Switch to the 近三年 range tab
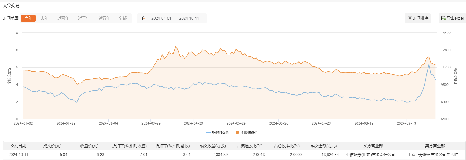Viewport: 466px width, 160px height. point(84,18)
